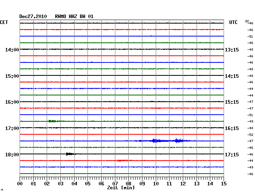Click the DC column header label
255x194 pixels.
pyautogui.click(x=247, y=21)
